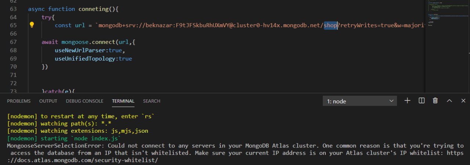Click the minimap code preview
Image resolution: width=470 pixels, height=165 pixels.
445,15
